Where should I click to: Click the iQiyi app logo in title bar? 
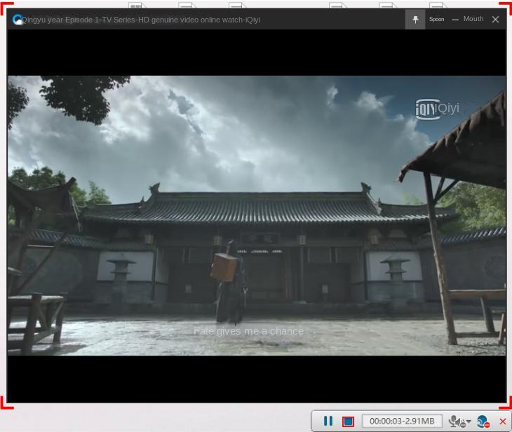pyautogui.click(x=18, y=20)
